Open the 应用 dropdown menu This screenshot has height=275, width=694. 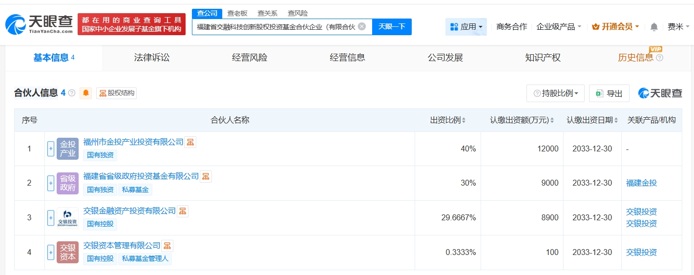[466, 27]
